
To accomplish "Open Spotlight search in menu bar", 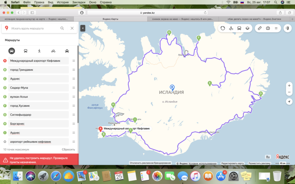I will tap(275, 2).
